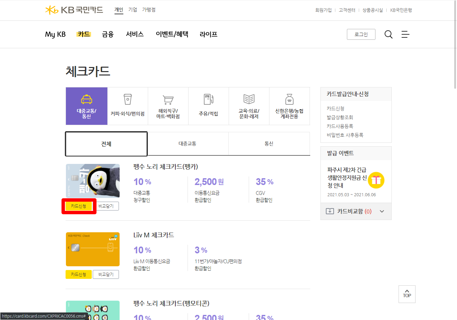Click the yellow gift event icon
The width and height of the screenshot is (457, 320).
[x=376, y=180]
